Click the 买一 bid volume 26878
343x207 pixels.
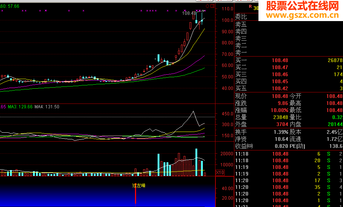click(x=335, y=60)
